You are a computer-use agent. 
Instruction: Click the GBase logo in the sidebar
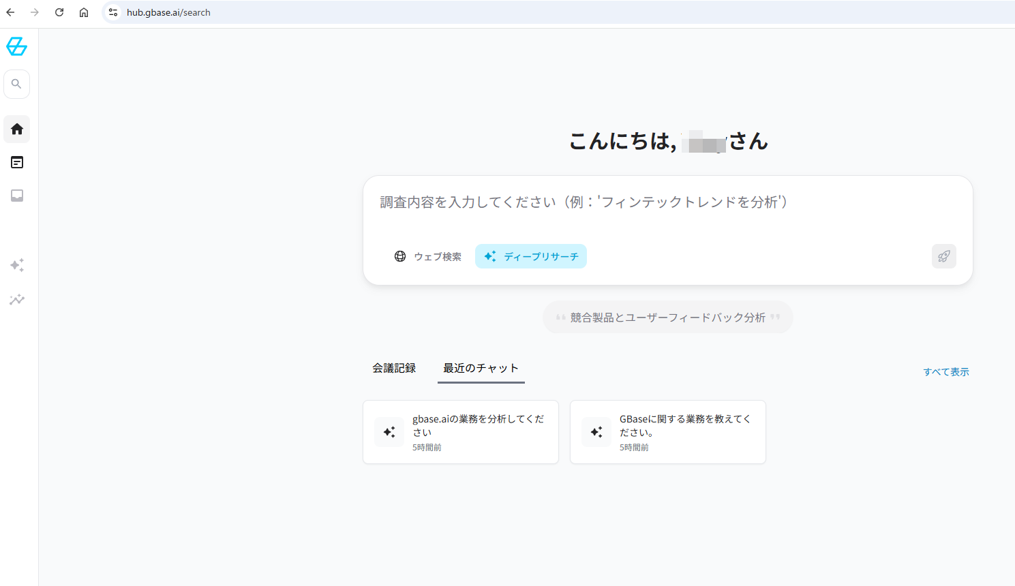(x=16, y=46)
